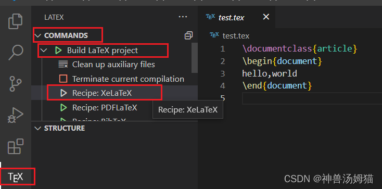Click the \documentclass{article} line
The width and height of the screenshot is (382, 189).
click(300, 48)
